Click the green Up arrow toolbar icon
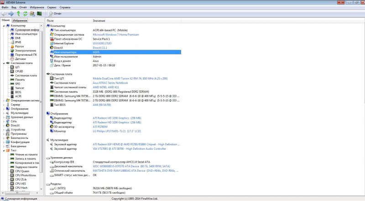The height and width of the screenshot is (201, 365). pos(18,14)
